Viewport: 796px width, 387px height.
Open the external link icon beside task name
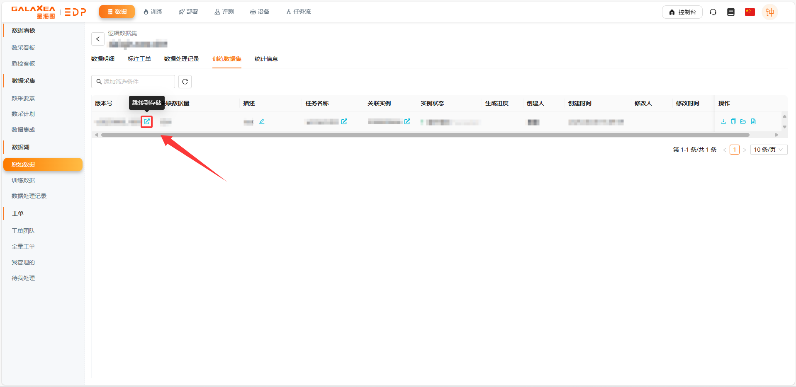(344, 122)
